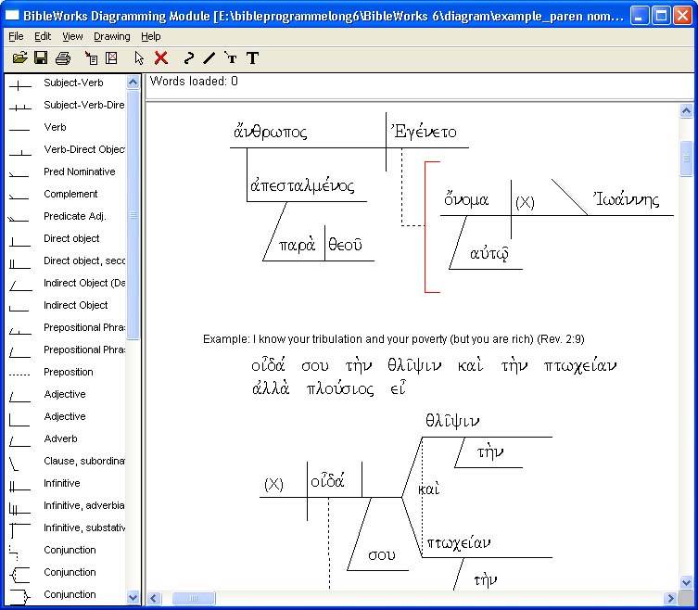Click the canvas vertical scroll-up arrow
Viewport: 698px width, 610px height.
687,110
